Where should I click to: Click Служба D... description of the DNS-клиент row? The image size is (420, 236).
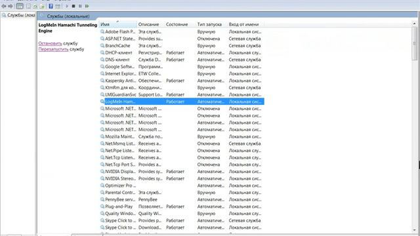click(150, 60)
